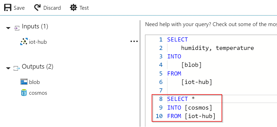277x127 pixels.
Task: Click the Save floppy disk icon
Action: 7,8
